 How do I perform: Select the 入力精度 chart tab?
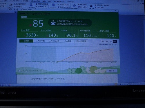coord(68,41)
